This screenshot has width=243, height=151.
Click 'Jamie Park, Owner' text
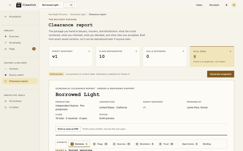pyautogui.click(x=197, y=107)
